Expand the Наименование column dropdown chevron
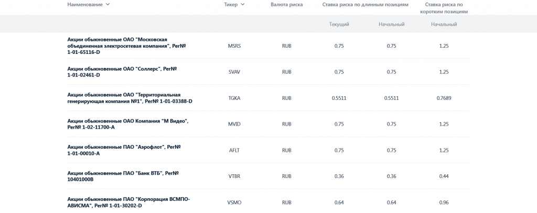Image resolution: width=537 pixels, height=213 pixels. (x=108, y=5)
